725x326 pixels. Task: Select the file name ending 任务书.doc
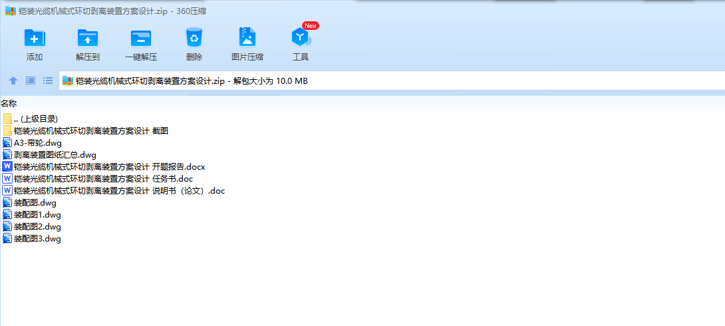coord(104,178)
